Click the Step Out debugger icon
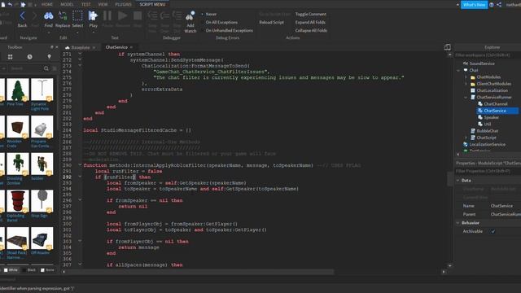 pos(177,15)
